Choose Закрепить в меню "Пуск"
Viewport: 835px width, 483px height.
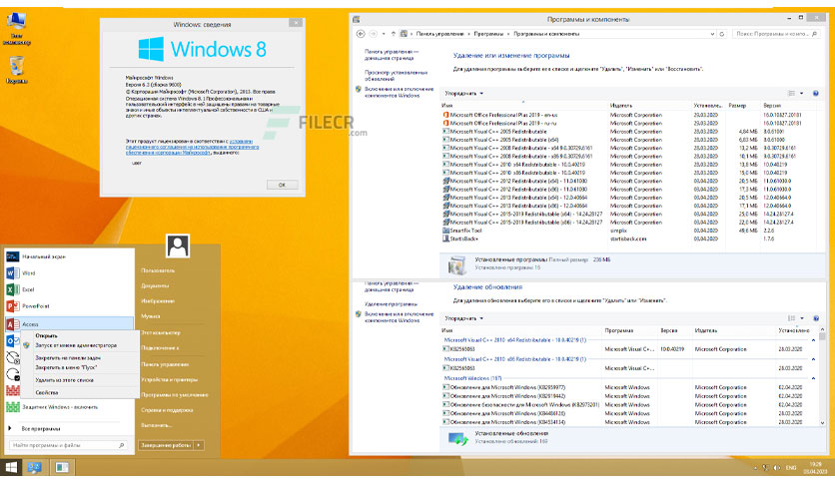coord(80,367)
